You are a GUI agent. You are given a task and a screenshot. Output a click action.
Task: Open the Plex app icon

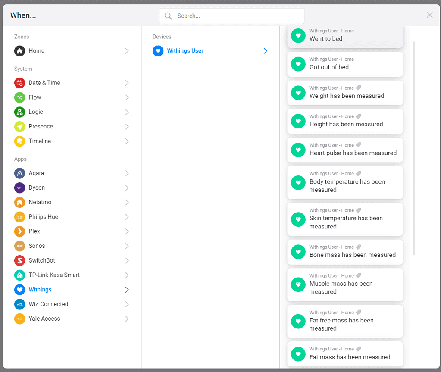pyautogui.click(x=19, y=231)
